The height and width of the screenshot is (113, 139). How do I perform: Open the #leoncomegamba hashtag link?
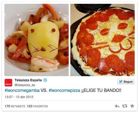click(22, 91)
